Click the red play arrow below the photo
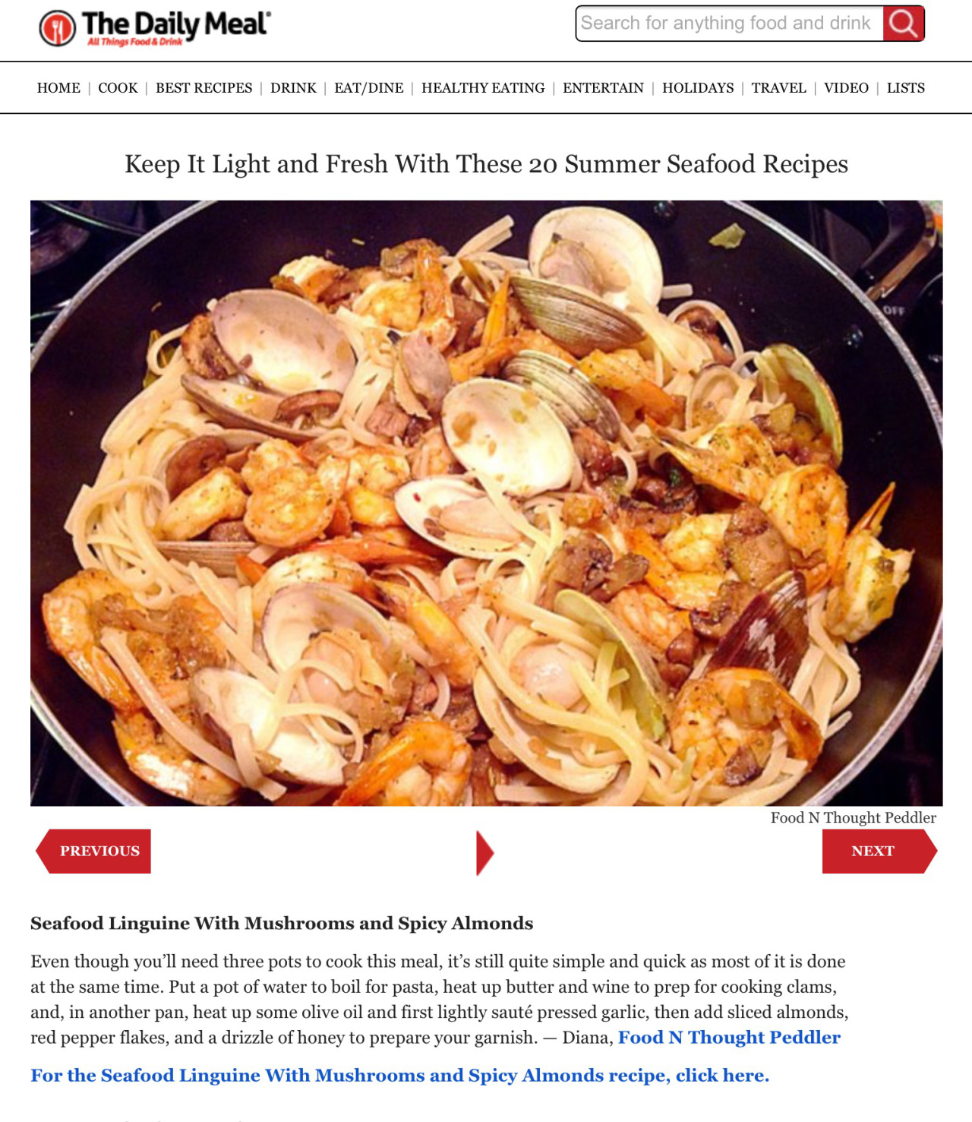972x1122 pixels. 484,853
